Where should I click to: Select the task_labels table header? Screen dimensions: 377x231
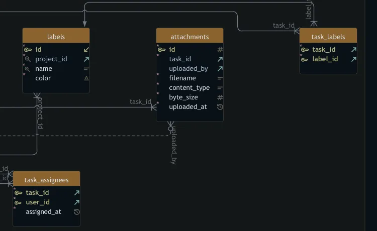coord(328,36)
